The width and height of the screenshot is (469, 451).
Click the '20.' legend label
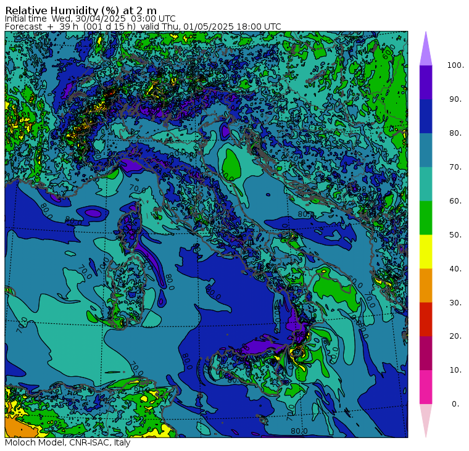point(455,336)
